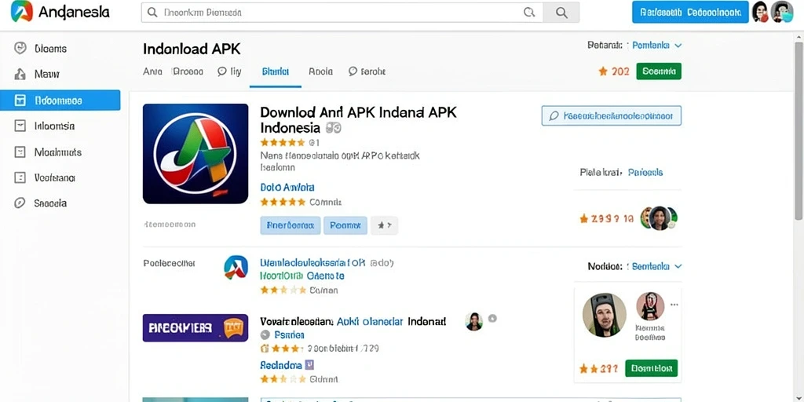This screenshot has height=402, width=804.
Task: Open the Psnlea link
Action: [289, 334]
